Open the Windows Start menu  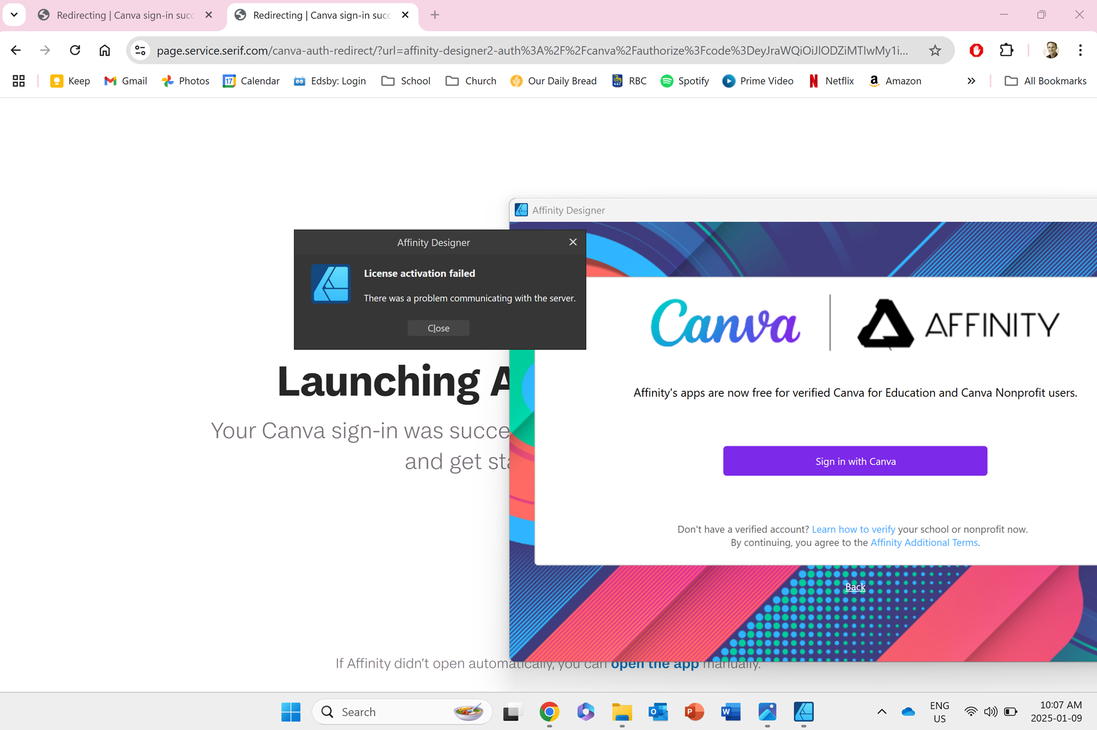291,712
